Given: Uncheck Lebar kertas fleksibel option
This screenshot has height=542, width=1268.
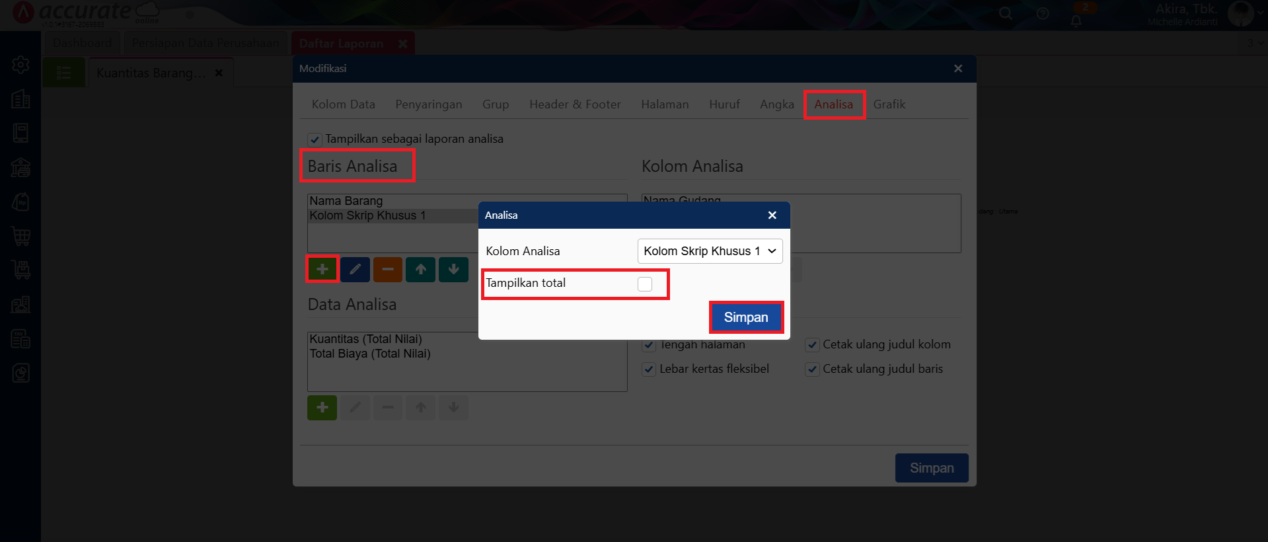Looking at the screenshot, I should (x=650, y=369).
